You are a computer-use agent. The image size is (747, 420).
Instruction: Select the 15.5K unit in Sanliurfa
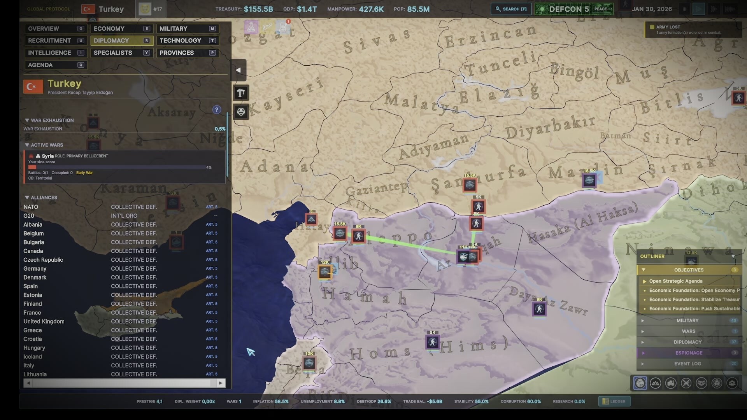pyautogui.click(x=470, y=185)
